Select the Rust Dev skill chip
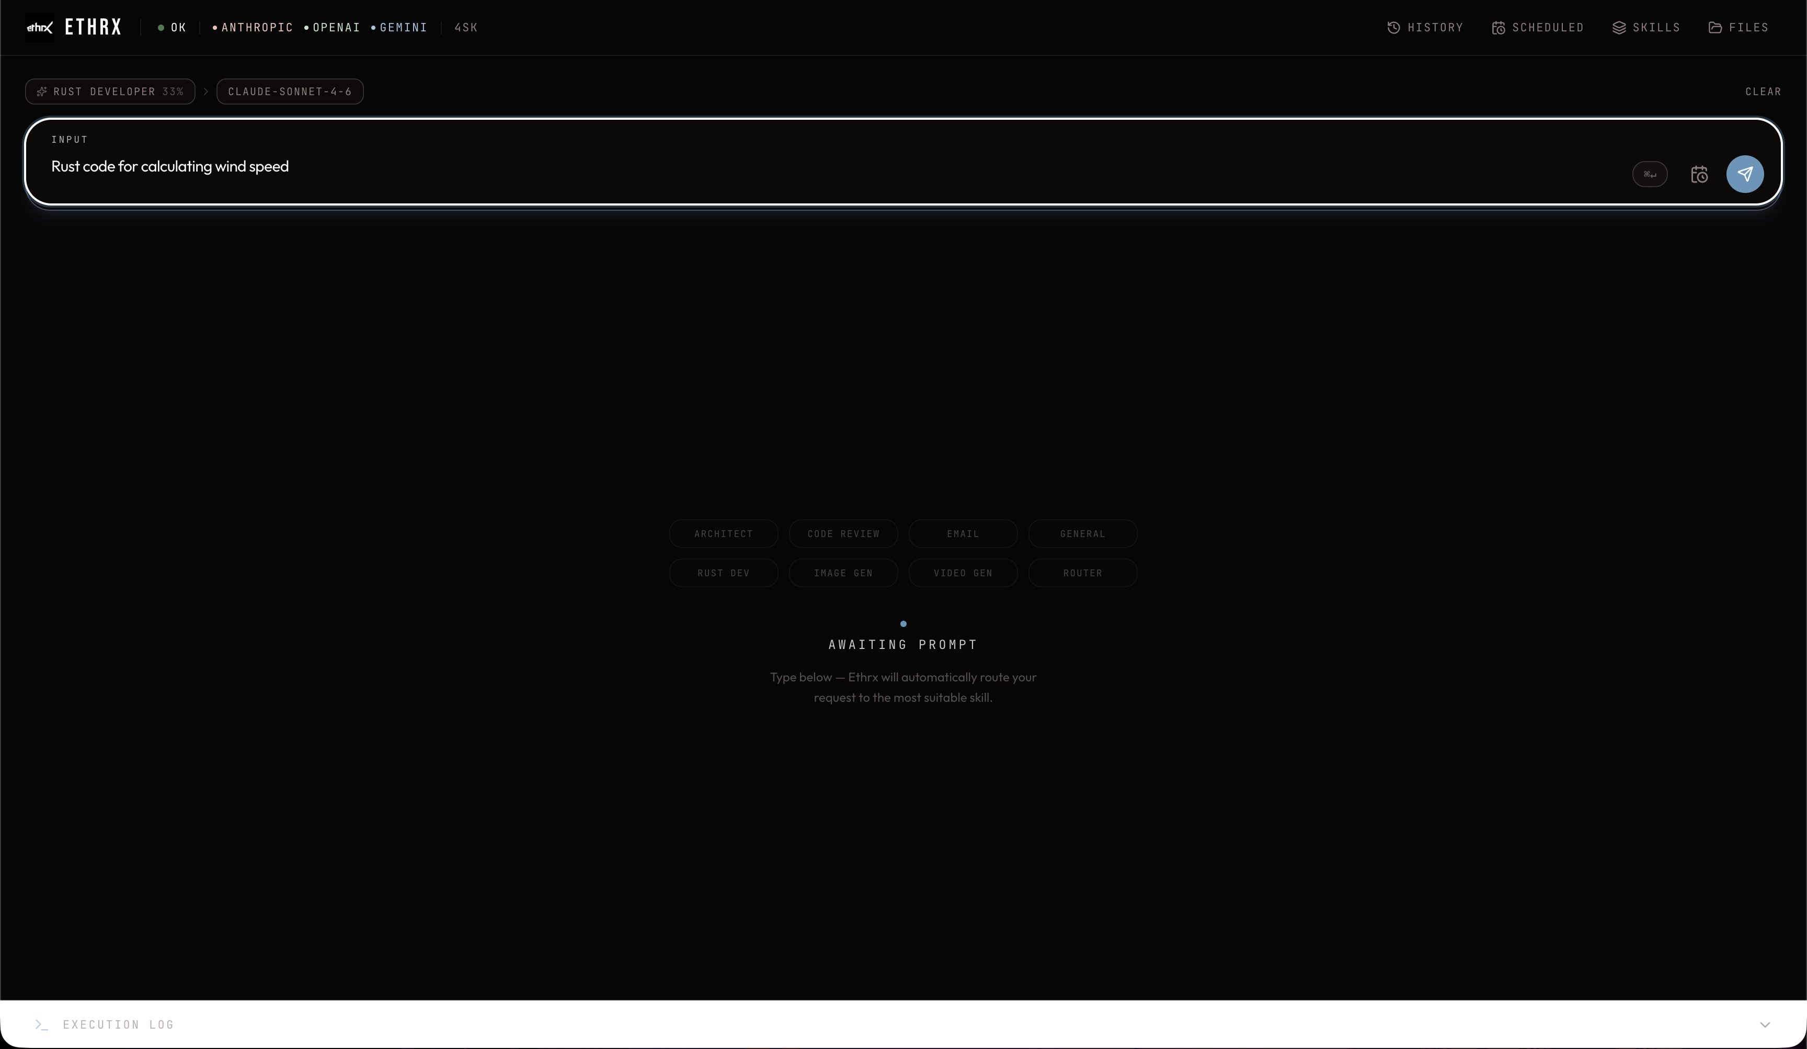Viewport: 1807px width, 1049px height. 724,573
